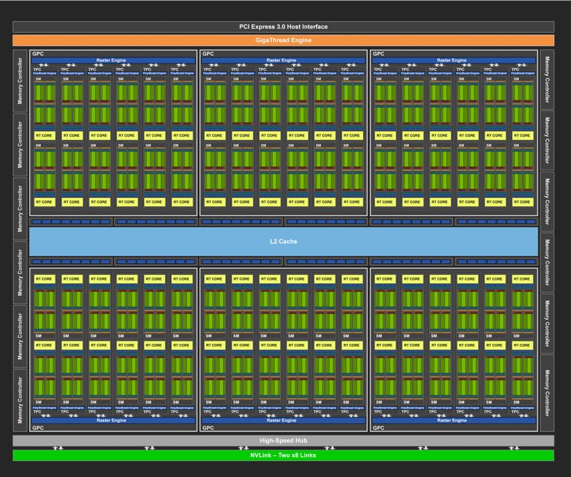This screenshot has height=477, width=571.
Task: Click the PCI Express 3.0 Host Interface bar
Action: [283, 26]
